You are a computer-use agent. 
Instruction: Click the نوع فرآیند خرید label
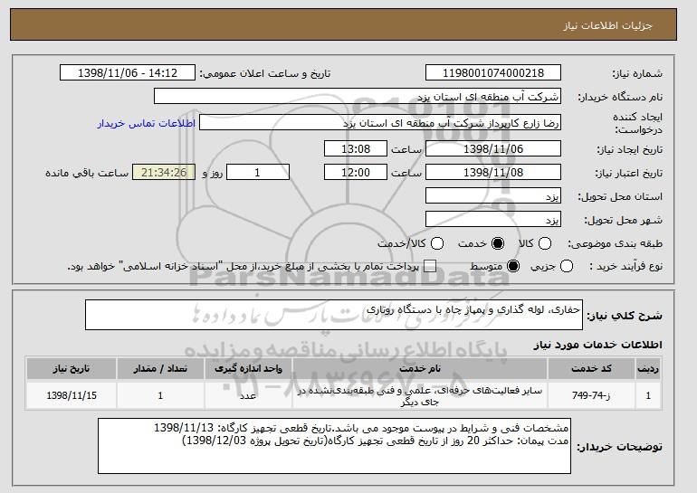point(625,267)
